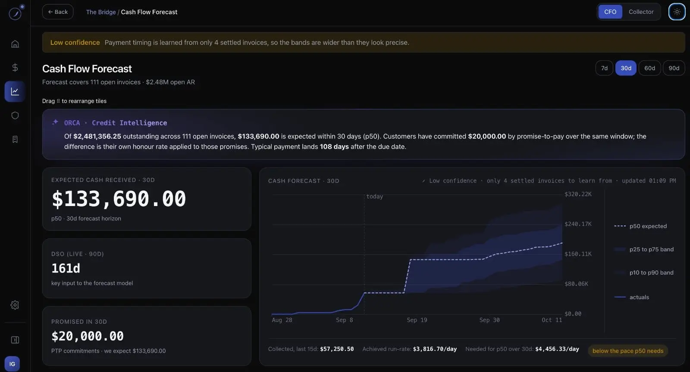The height and width of the screenshot is (372, 690).
Task: Select the cash forecast chart sidebar icon
Action: [x=15, y=91]
